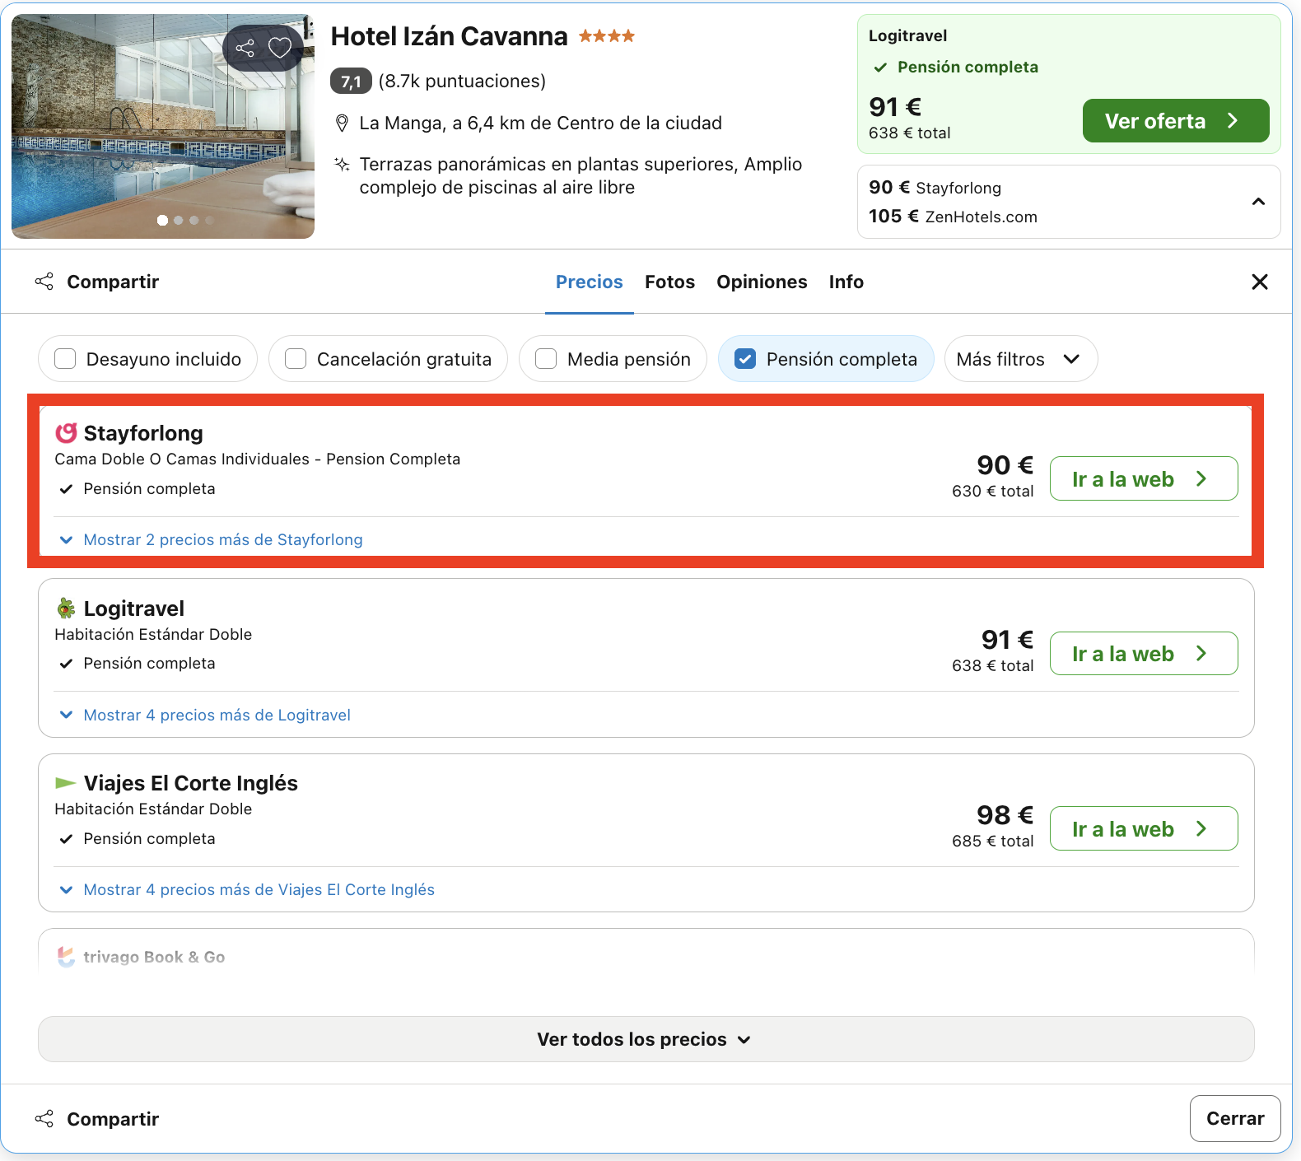Enable the Cancelación gratuita filter
The width and height of the screenshot is (1301, 1161).
(x=296, y=359)
